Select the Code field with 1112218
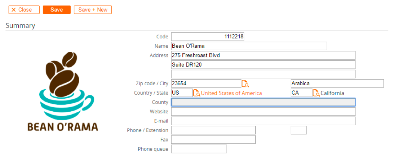394x159 pixels. click(x=207, y=36)
